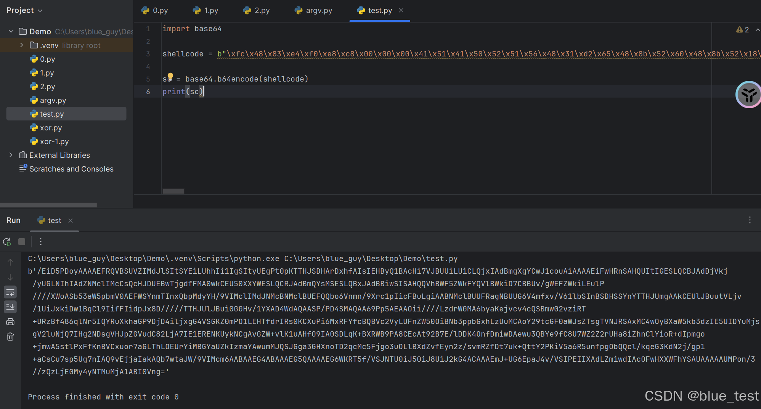Rerun the test run configuration
761x409 pixels.
(x=7, y=242)
